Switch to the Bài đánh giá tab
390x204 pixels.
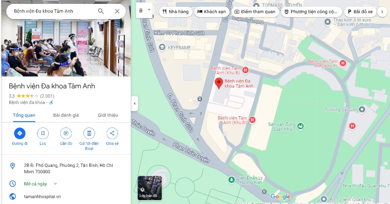pyautogui.click(x=66, y=115)
